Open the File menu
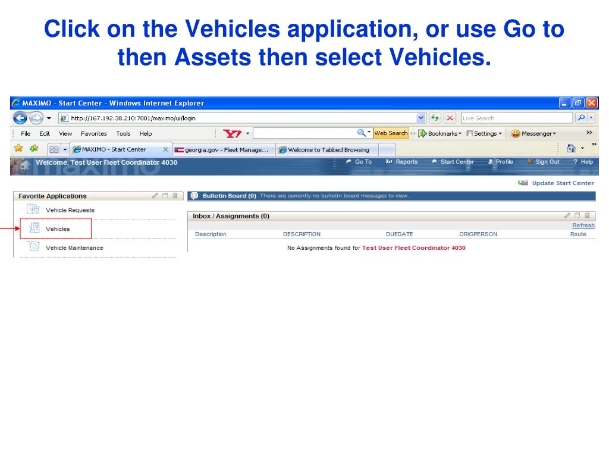This screenshot has height=457, width=609. click(x=26, y=134)
